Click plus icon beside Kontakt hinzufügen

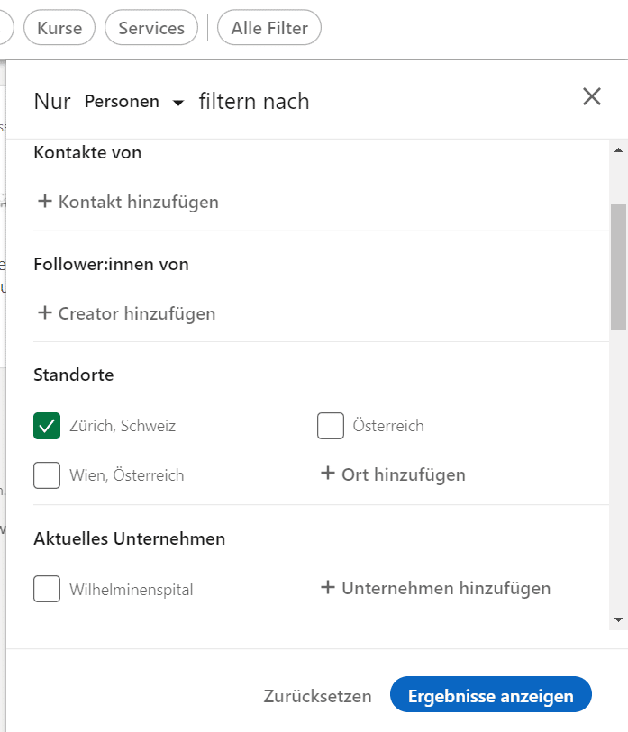[x=44, y=202]
